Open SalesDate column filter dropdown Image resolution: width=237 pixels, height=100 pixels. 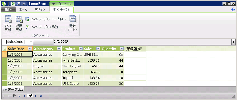click(x=30, y=49)
